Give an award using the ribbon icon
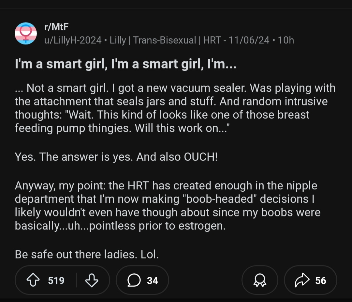352x302 pixels. coord(260,280)
